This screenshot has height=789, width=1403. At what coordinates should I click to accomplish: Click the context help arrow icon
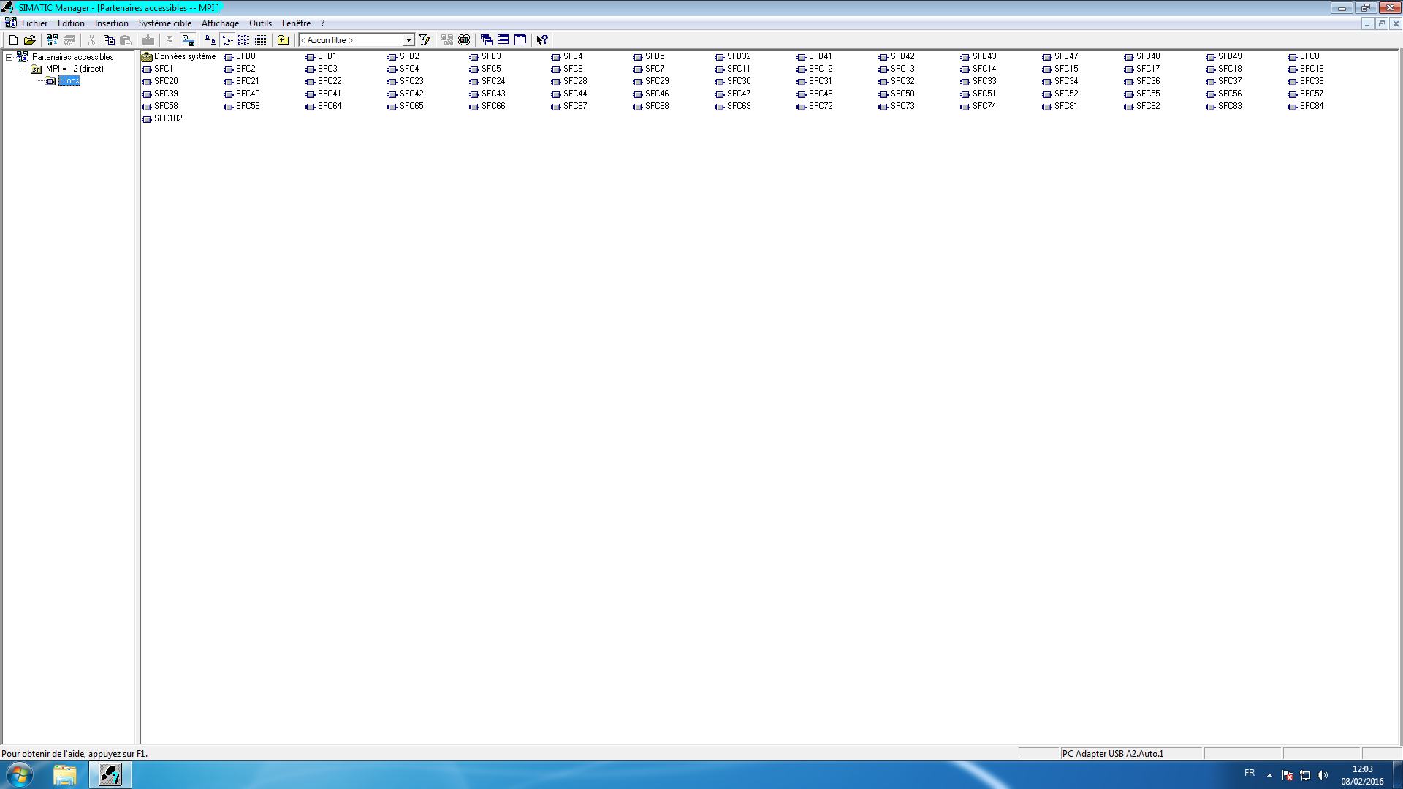[x=542, y=40]
